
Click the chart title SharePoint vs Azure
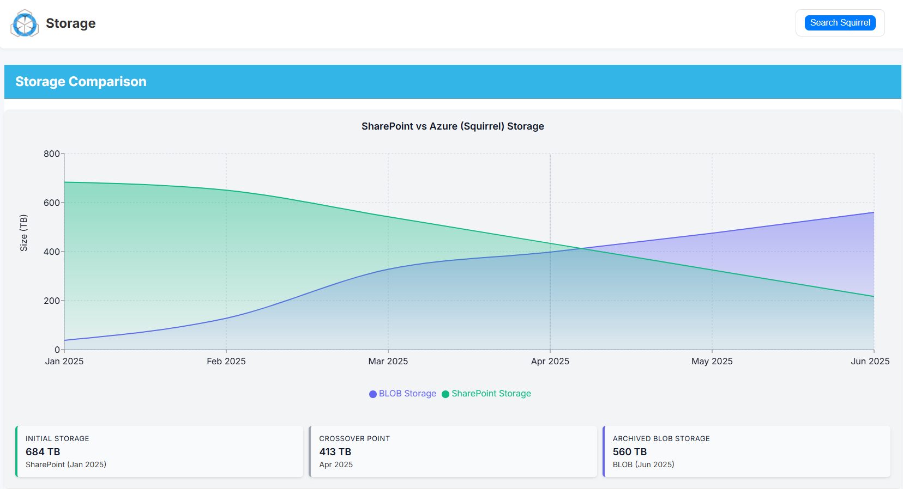(x=453, y=126)
